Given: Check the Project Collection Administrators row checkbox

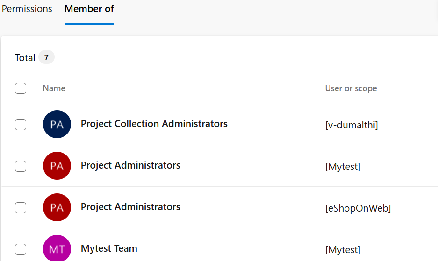Looking at the screenshot, I should pyautogui.click(x=21, y=125).
